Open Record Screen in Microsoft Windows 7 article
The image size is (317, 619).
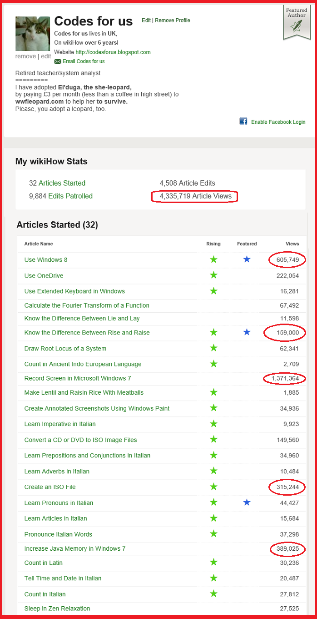[78, 378]
